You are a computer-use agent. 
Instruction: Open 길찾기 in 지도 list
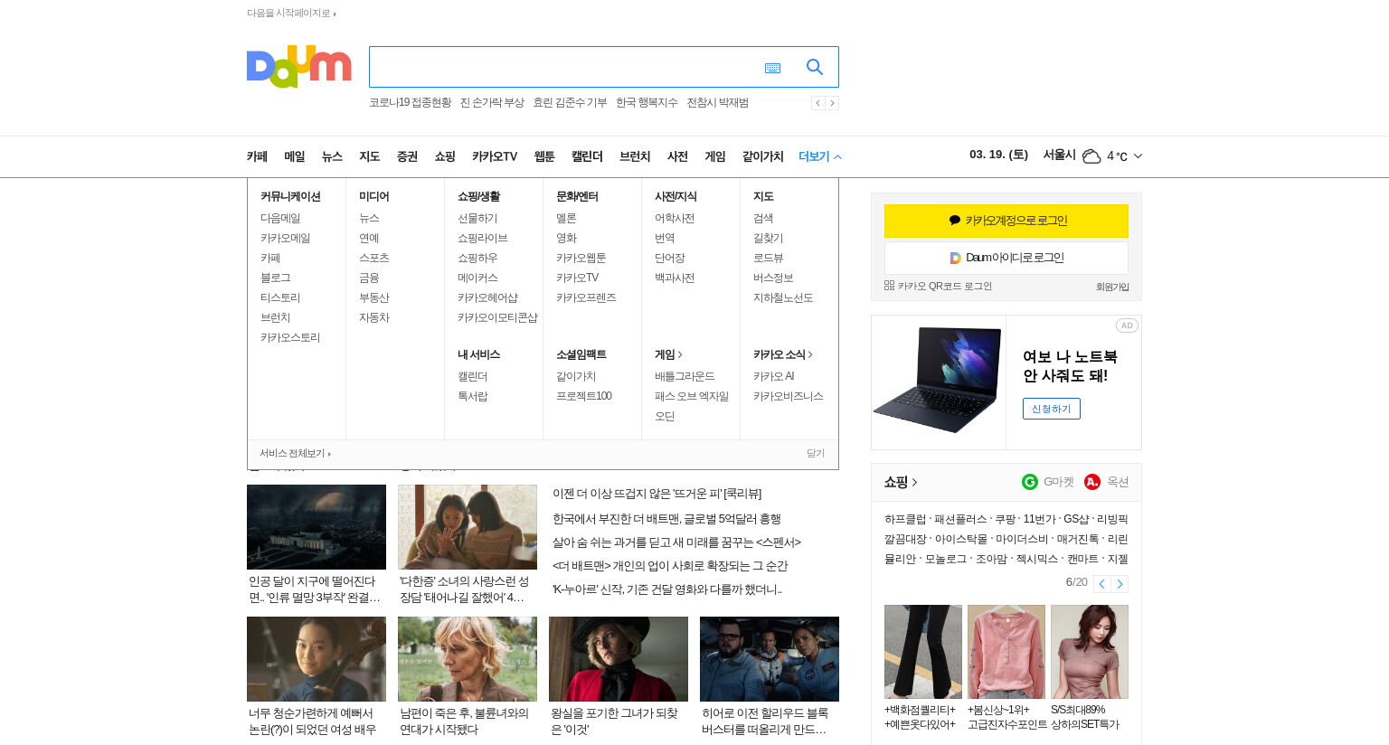769,238
